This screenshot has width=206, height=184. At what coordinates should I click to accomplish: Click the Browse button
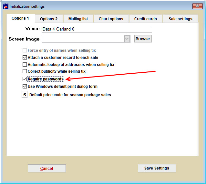[x=143, y=39]
